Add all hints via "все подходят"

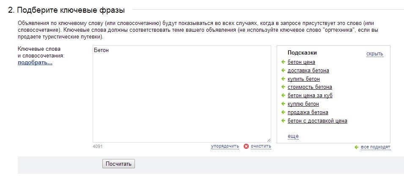pos(375,147)
